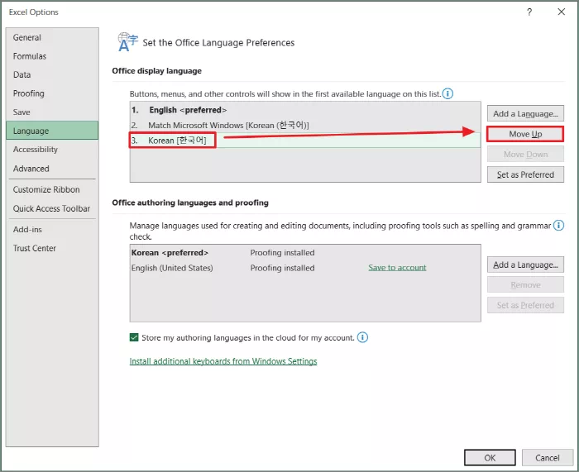
Task: Click the info icon beside display language description
Action: coord(447,93)
